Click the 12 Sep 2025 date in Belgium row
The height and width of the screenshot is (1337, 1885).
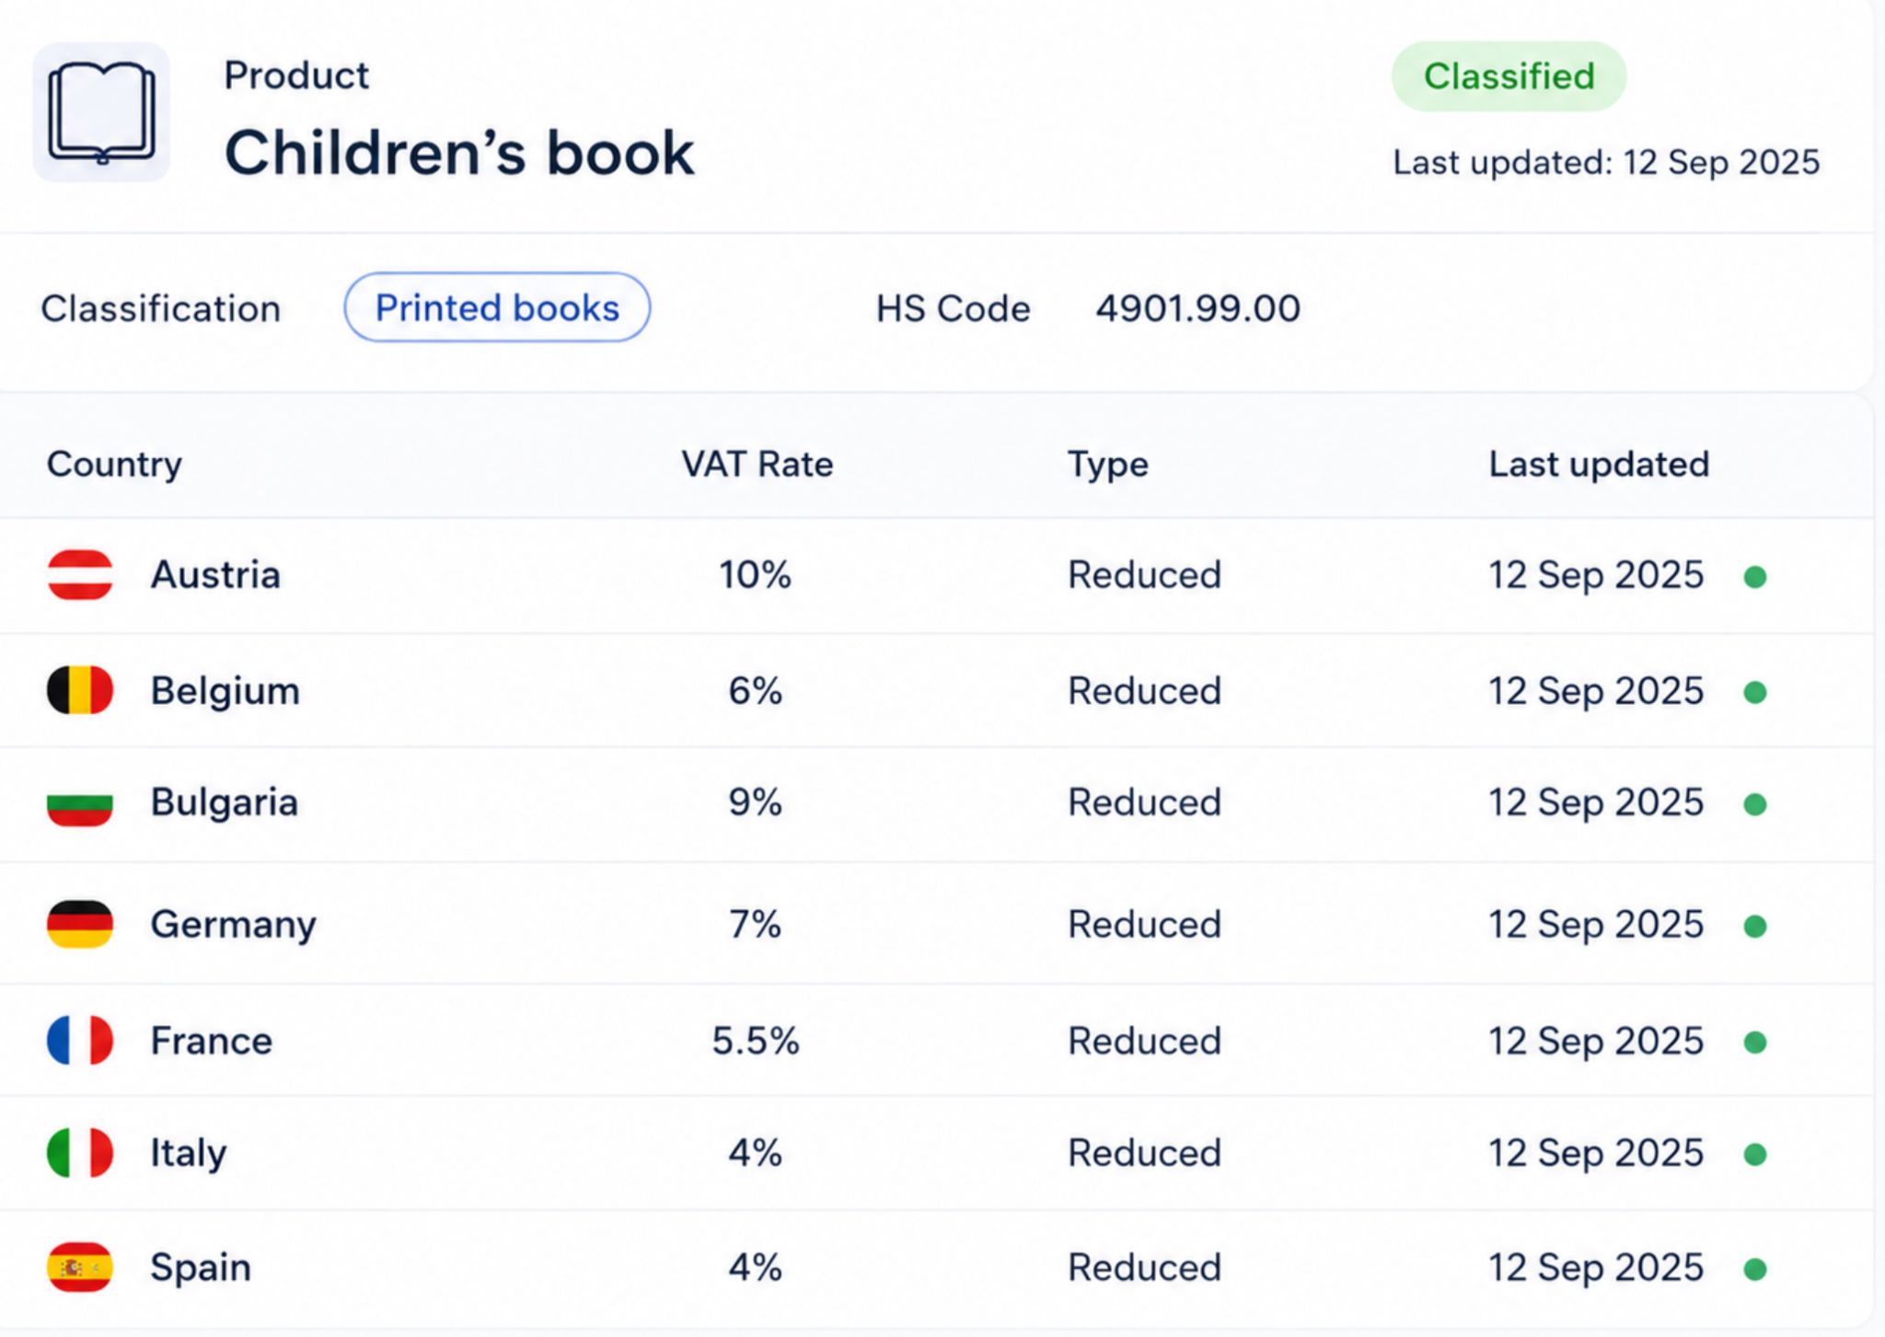click(1596, 691)
